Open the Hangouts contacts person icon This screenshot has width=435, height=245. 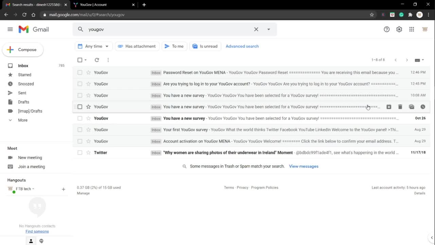31,241
